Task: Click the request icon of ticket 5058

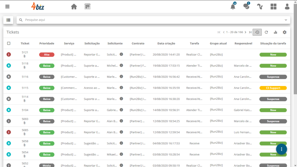Action: tap(9, 143)
